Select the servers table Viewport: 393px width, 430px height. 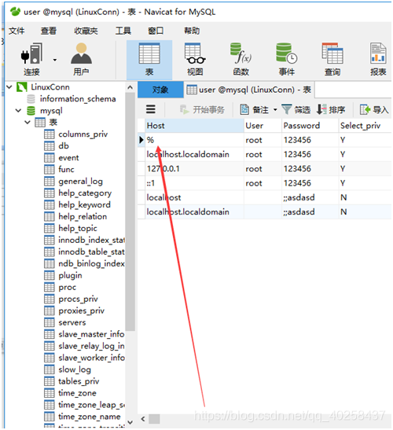[72, 322]
